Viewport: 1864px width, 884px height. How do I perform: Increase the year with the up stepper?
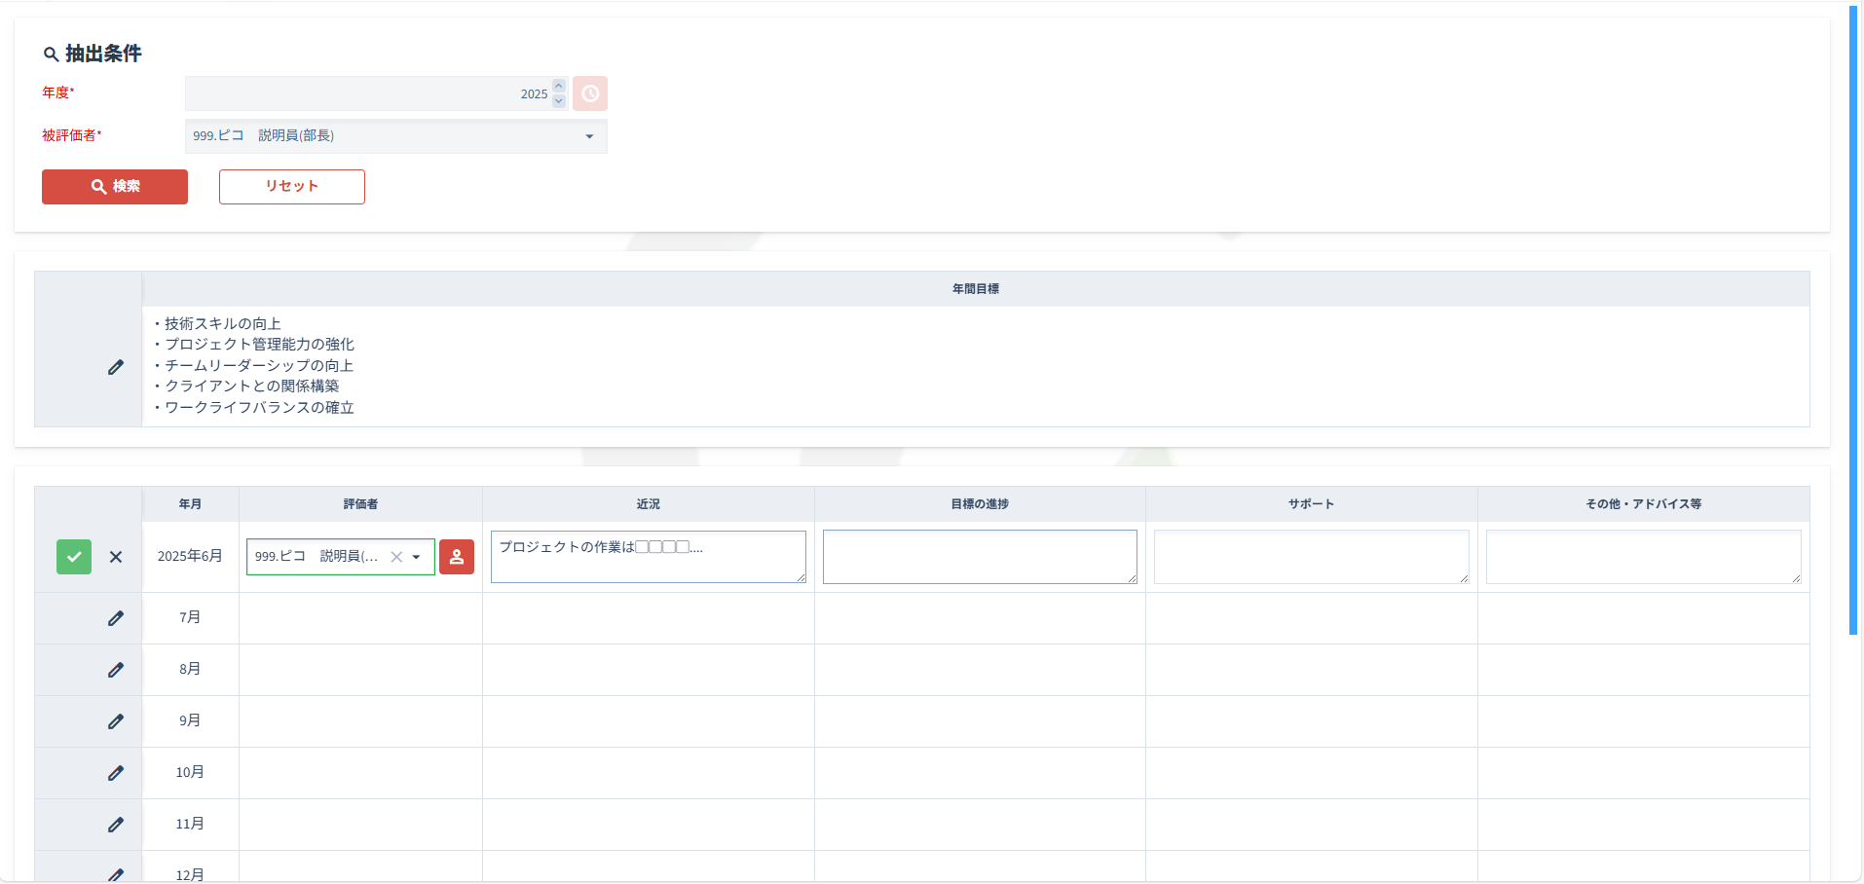coord(559,86)
